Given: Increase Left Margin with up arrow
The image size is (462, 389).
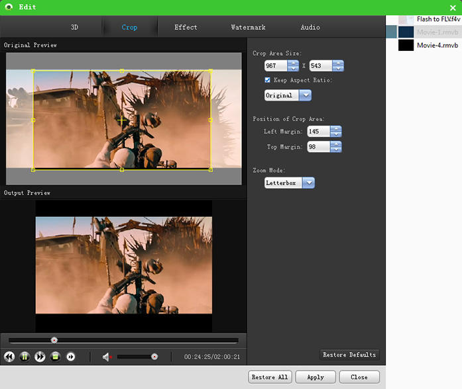Looking at the screenshot, I should pyautogui.click(x=336, y=128).
